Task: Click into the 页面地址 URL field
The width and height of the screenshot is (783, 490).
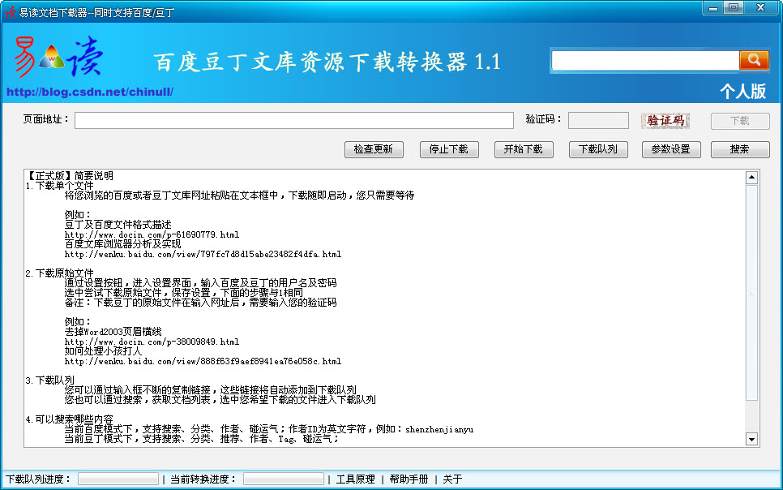Action: coord(294,121)
